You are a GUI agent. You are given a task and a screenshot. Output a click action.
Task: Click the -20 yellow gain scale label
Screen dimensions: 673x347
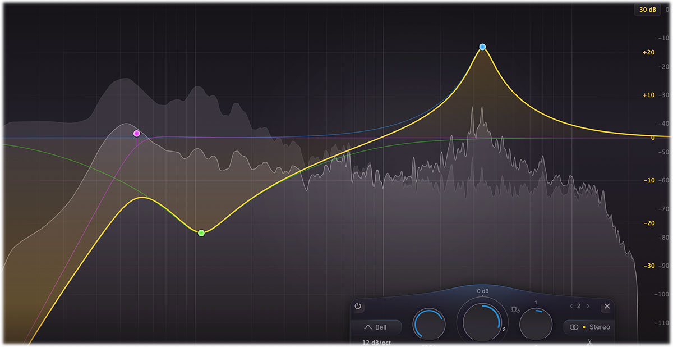[649, 223]
